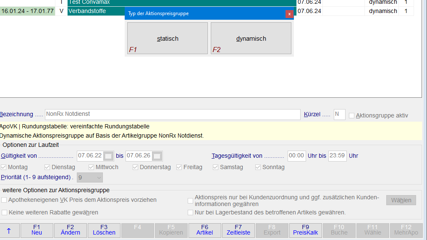The image size is (427, 240).
Task: Open F6 Artikel
Action: [x=204, y=230]
